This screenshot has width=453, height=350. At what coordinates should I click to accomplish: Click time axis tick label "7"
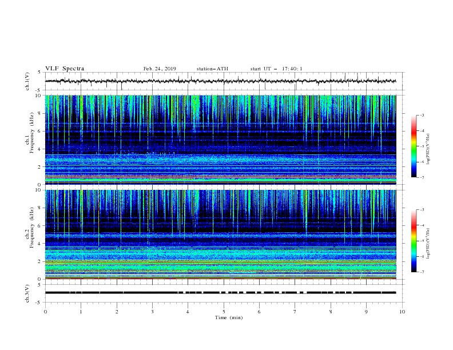295,312
